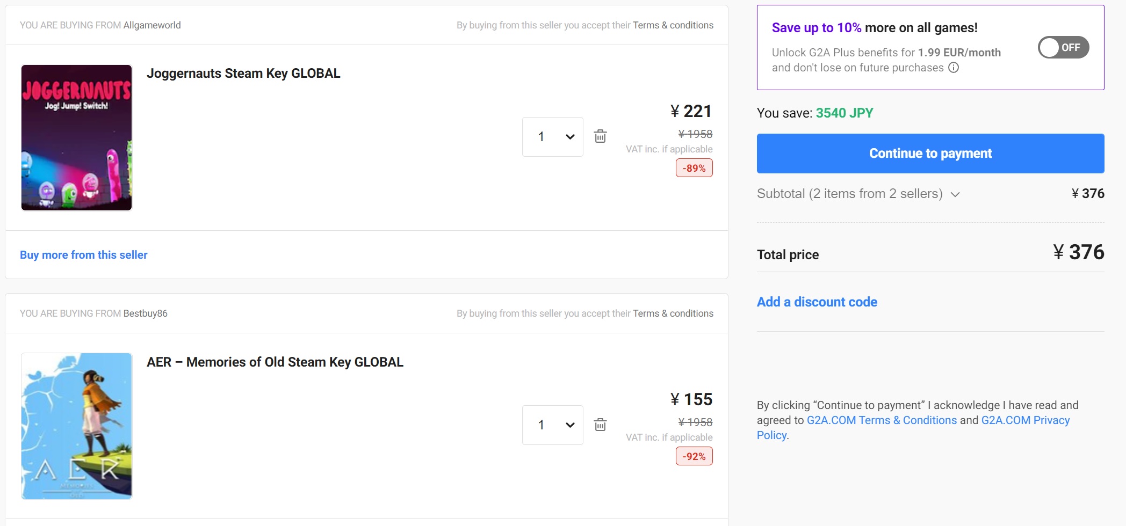Click Joggernauts cover thumbnail
This screenshot has height=526, width=1126.
coord(76,137)
